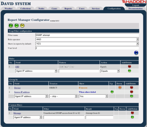Viewport: 147px width, 127px height.
Task: Switch to the Users tab
Action: click(x=82, y=8)
